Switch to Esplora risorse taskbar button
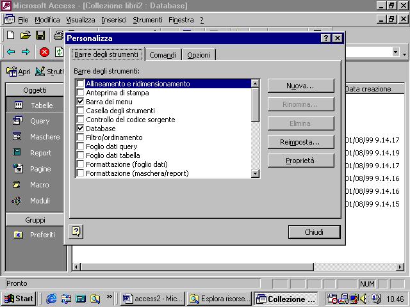The width and height of the screenshot is (410, 307). (x=220, y=299)
